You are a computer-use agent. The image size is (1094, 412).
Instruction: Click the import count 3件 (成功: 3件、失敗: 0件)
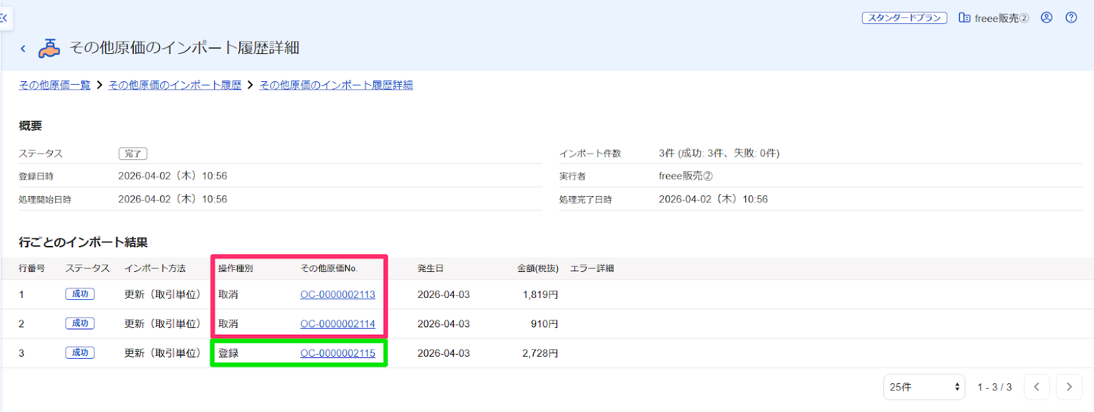(x=719, y=153)
